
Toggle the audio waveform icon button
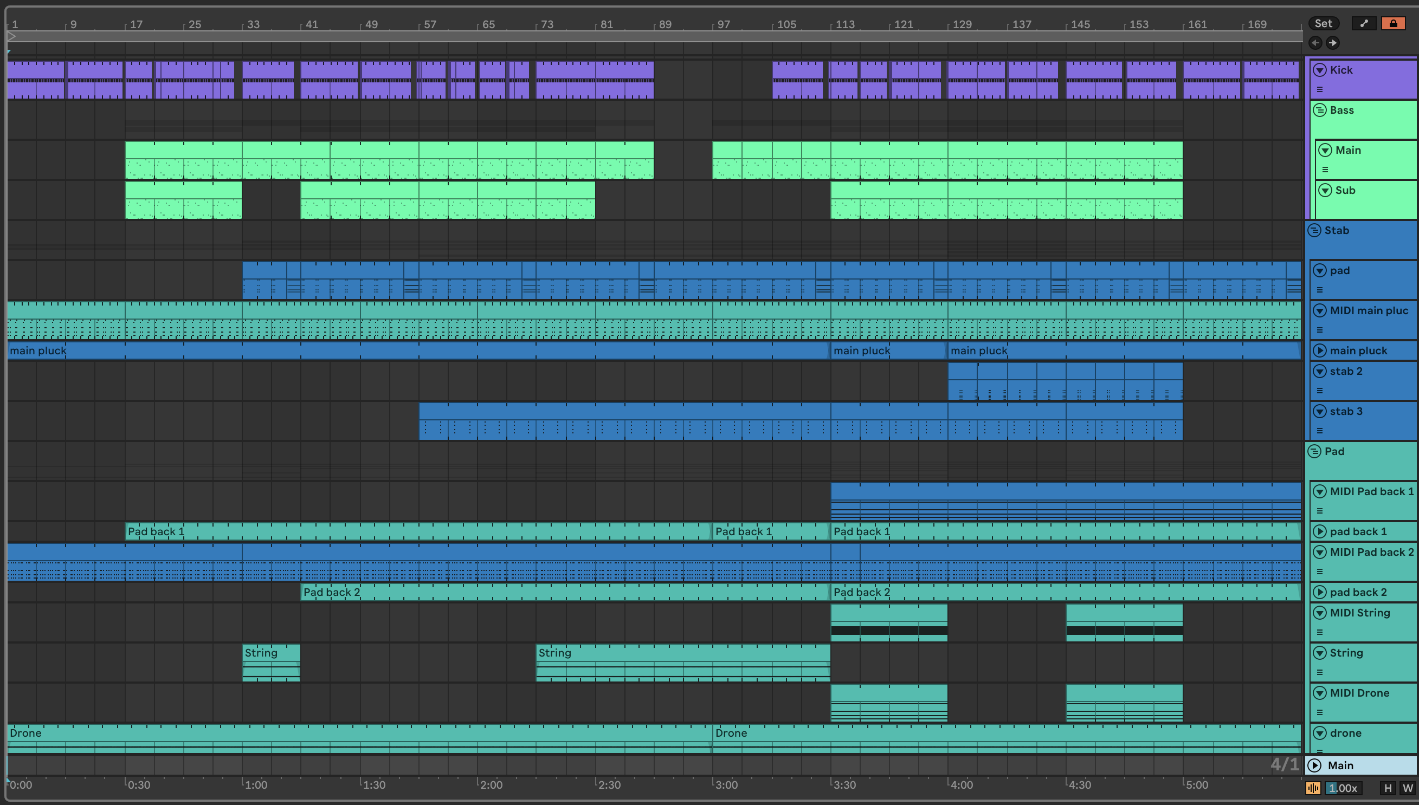pos(1313,788)
